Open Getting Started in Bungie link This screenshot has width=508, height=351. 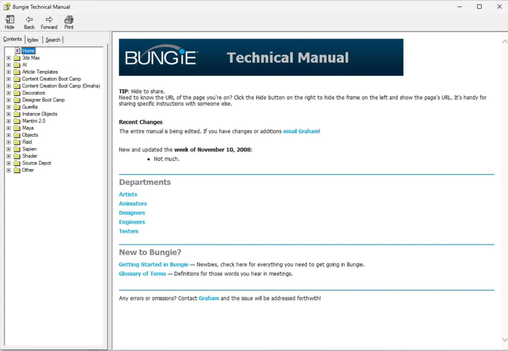pos(153,264)
